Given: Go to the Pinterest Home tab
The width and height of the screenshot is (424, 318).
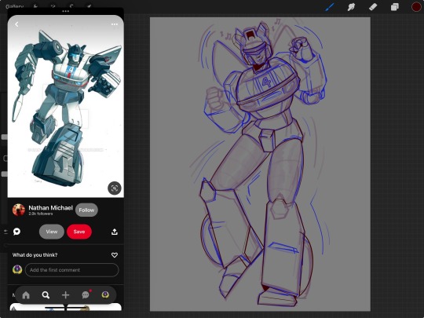Looking at the screenshot, I should 26,295.
